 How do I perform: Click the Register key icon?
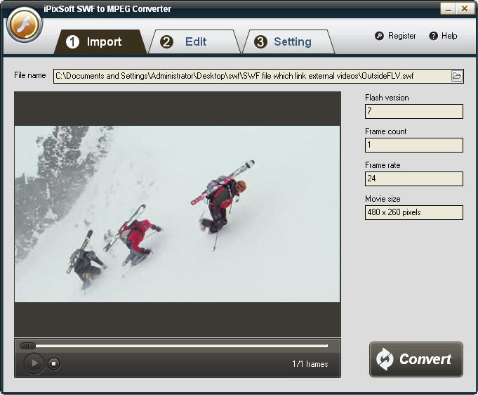pyautogui.click(x=379, y=36)
